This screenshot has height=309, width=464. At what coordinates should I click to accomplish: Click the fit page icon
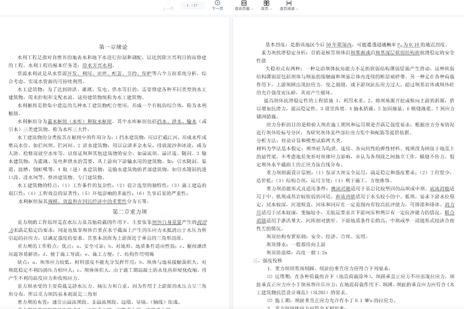point(244,3)
